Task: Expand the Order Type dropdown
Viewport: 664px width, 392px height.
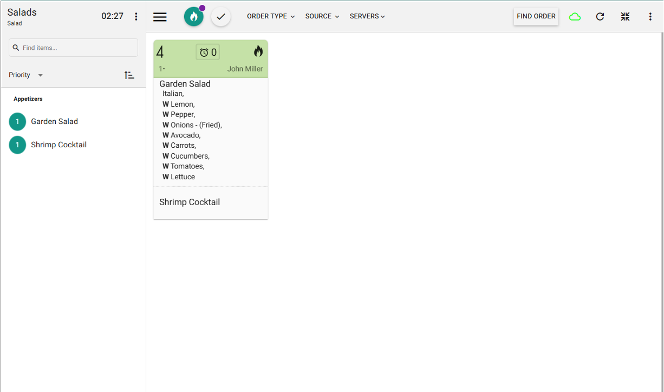Action: (271, 16)
